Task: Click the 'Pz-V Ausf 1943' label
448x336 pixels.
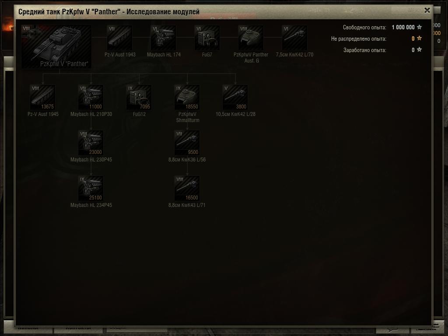Action: [120, 55]
